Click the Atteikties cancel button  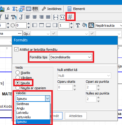pyautogui.click(x=76, y=116)
